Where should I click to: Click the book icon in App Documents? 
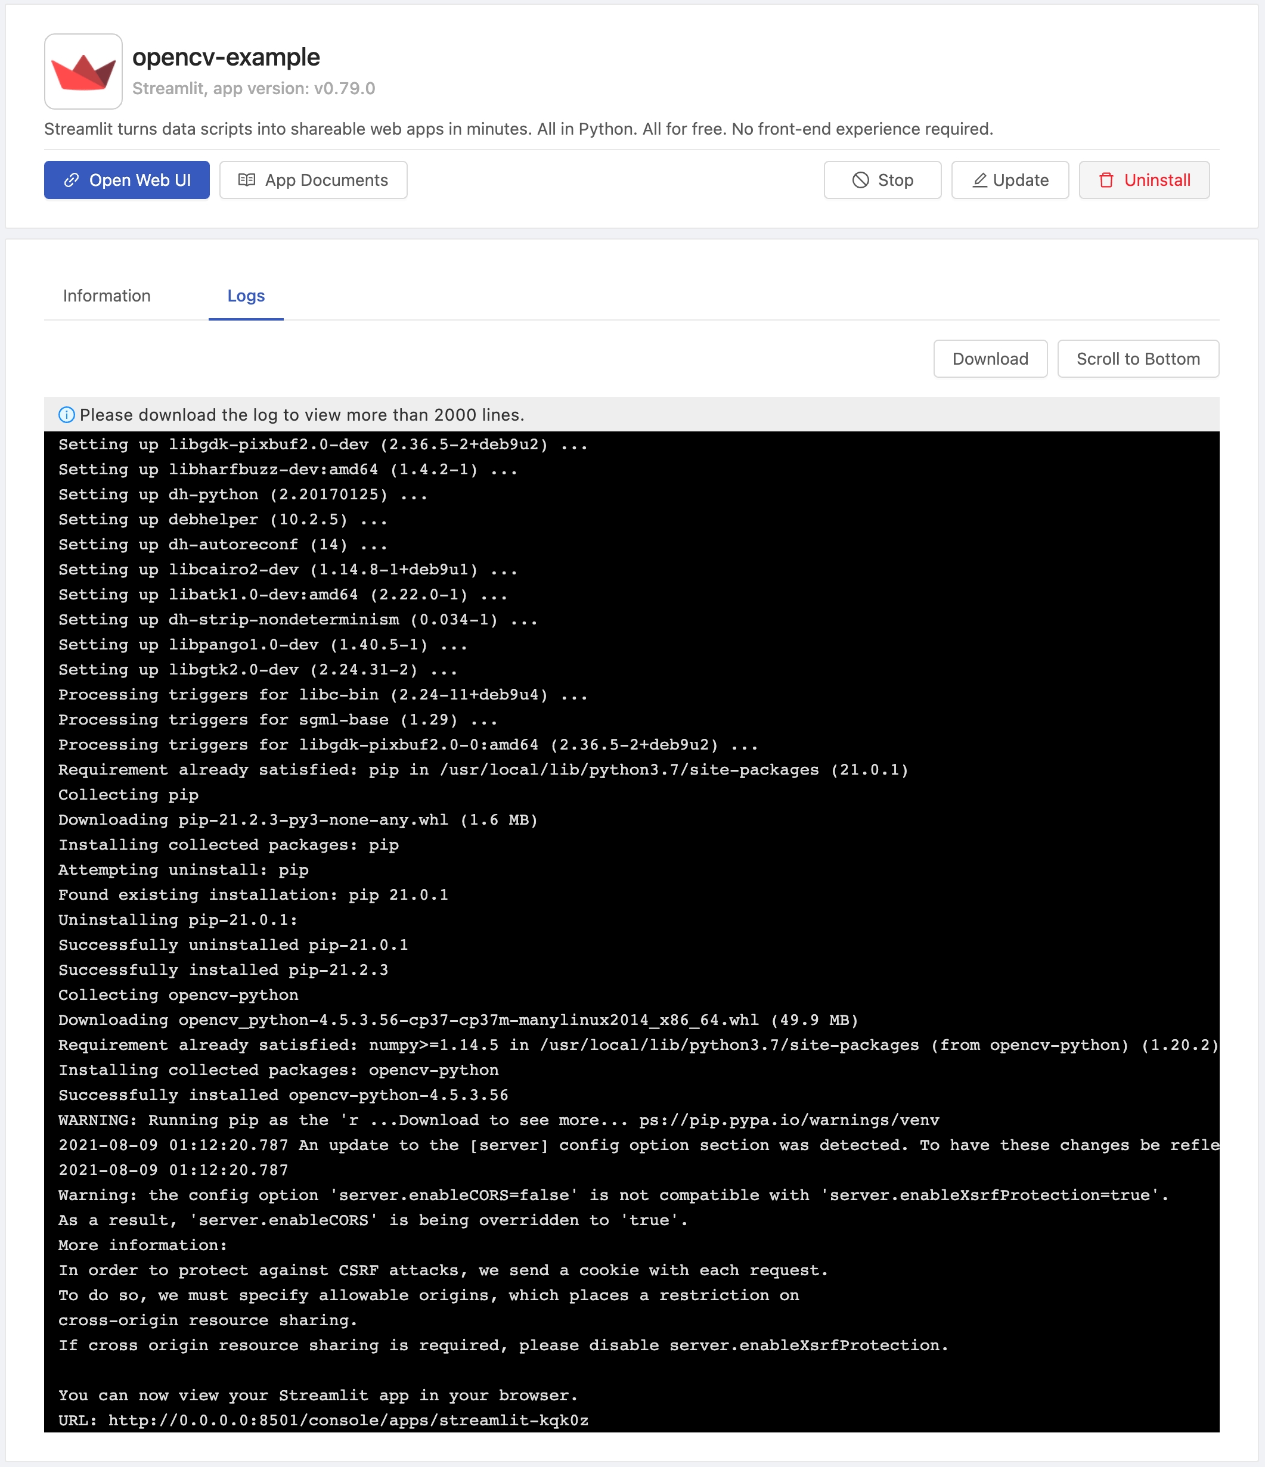pyautogui.click(x=246, y=180)
